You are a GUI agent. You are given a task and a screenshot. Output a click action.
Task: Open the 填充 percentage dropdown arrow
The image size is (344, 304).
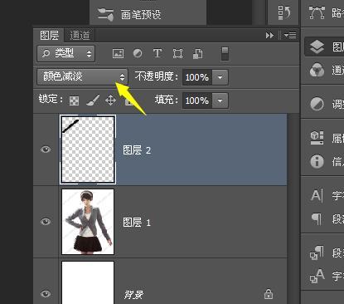(220, 101)
